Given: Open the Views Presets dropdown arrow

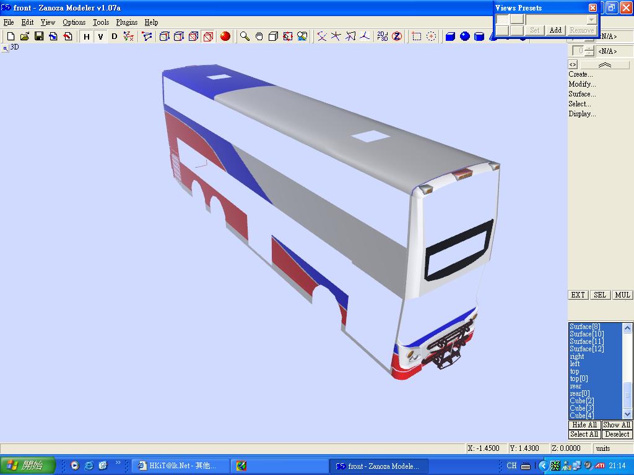Looking at the screenshot, I should [592, 20].
